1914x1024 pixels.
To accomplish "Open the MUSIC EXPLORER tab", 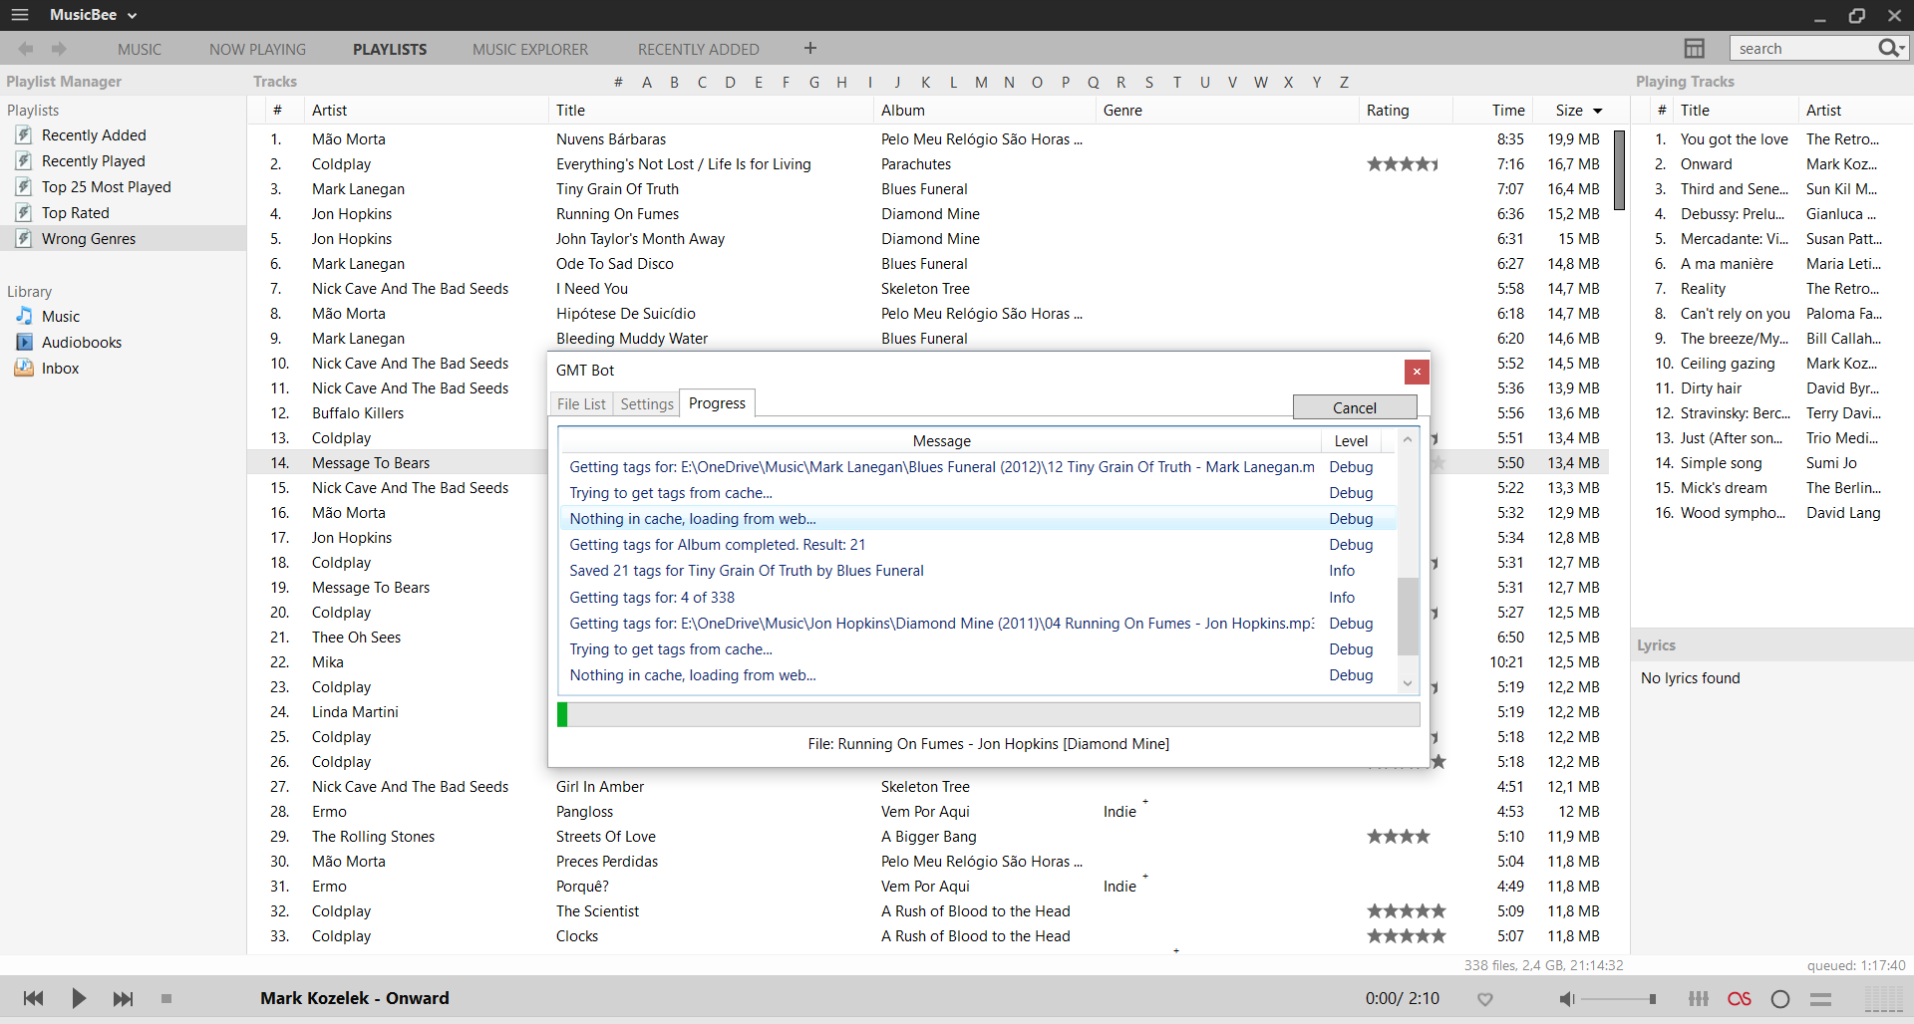I will pos(530,49).
